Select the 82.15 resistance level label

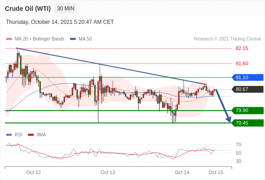242,48
